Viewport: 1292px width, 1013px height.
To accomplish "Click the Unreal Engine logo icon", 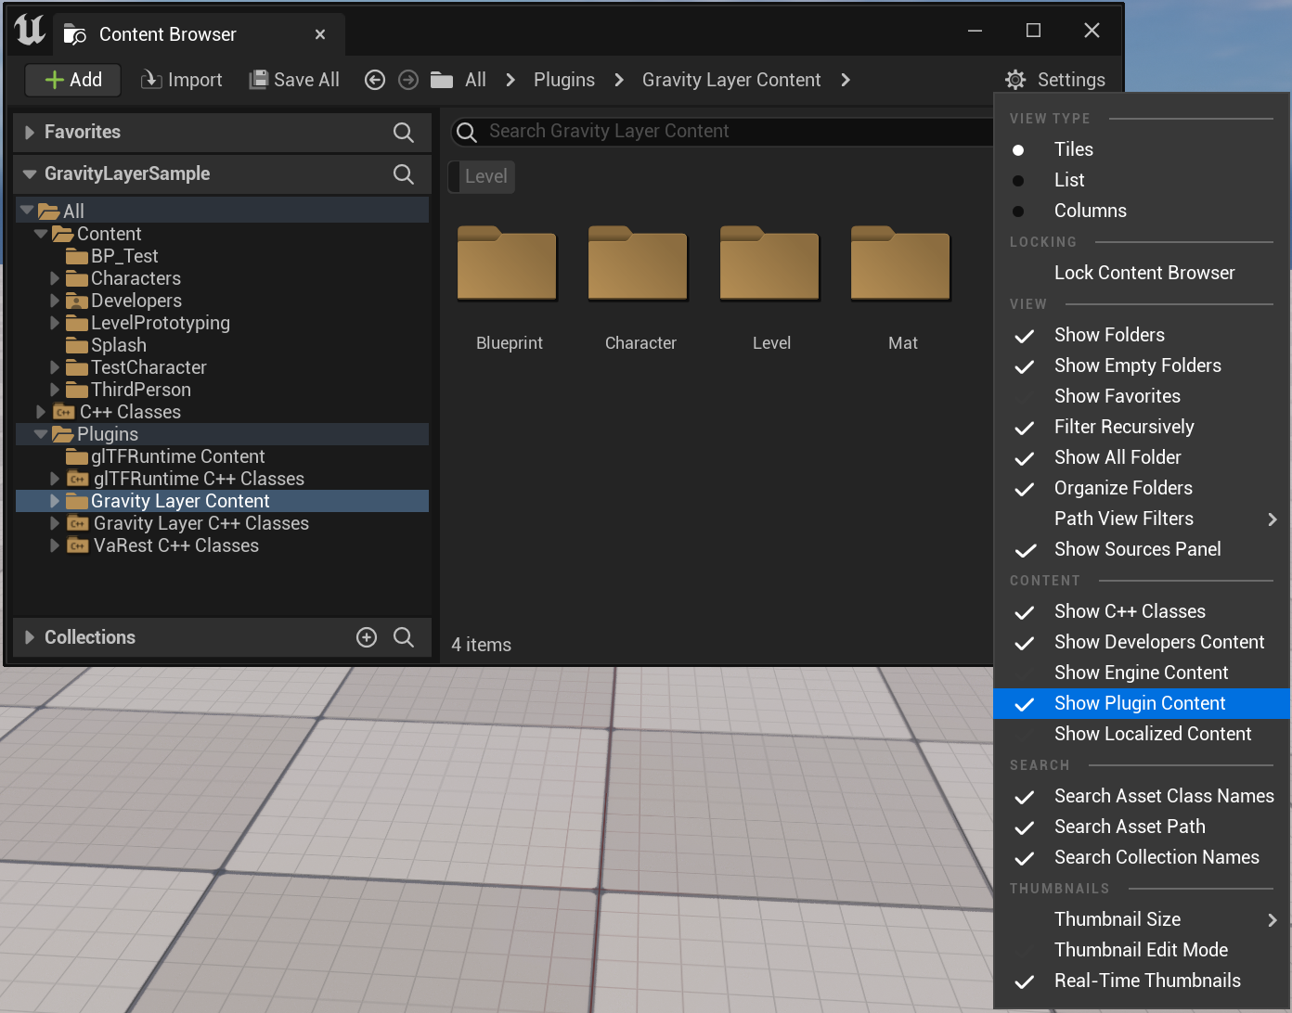I will click(x=28, y=31).
